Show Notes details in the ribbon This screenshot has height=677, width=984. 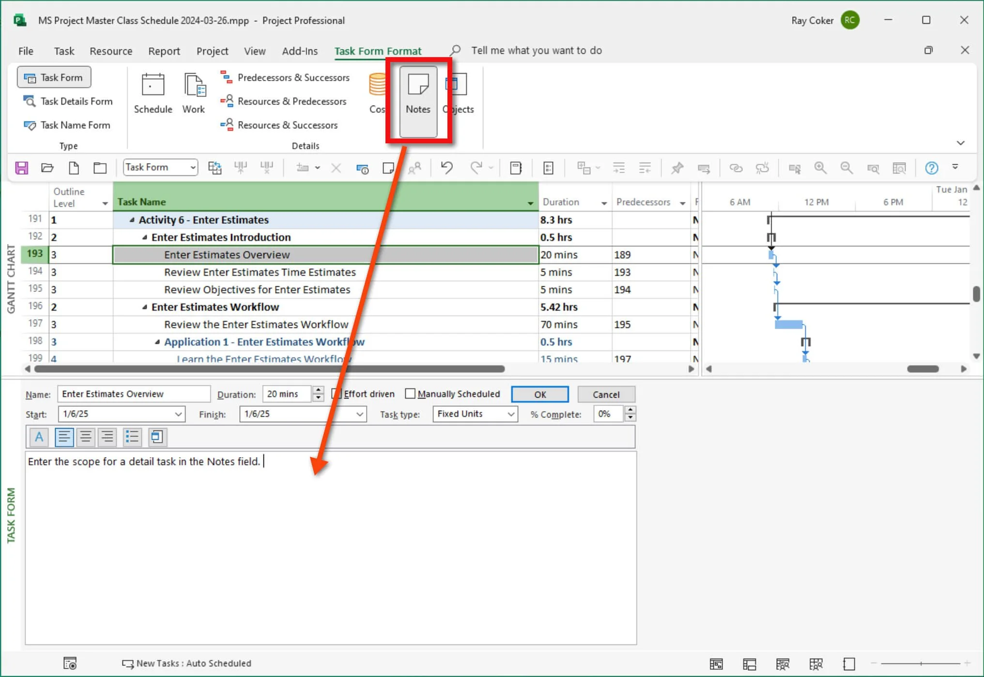pyautogui.click(x=418, y=101)
